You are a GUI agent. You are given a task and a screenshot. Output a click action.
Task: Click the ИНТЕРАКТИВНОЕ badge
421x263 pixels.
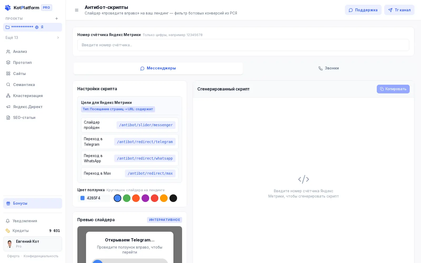tap(164, 220)
